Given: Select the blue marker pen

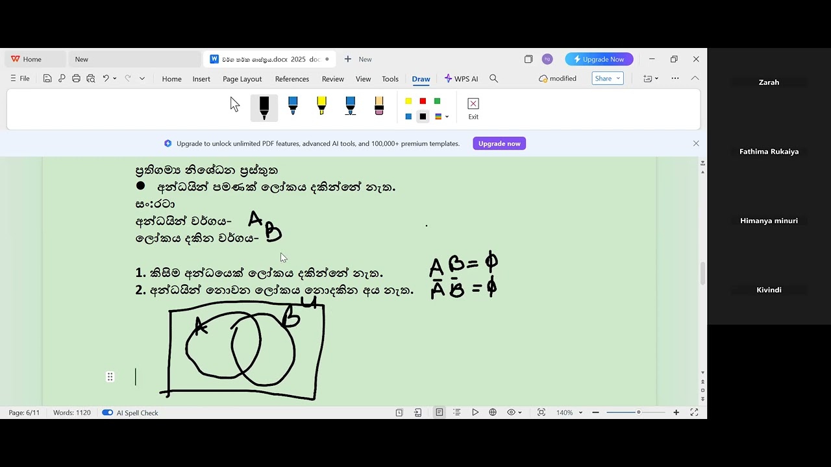Looking at the screenshot, I should (x=293, y=106).
